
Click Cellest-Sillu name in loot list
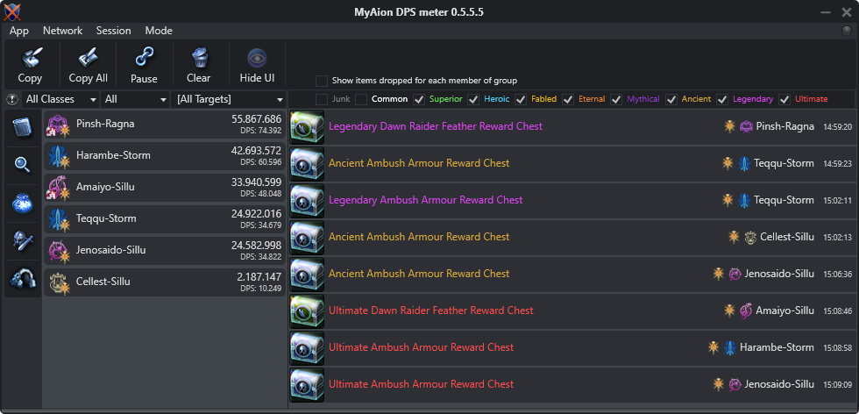pyautogui.click(x=787, y=237)
